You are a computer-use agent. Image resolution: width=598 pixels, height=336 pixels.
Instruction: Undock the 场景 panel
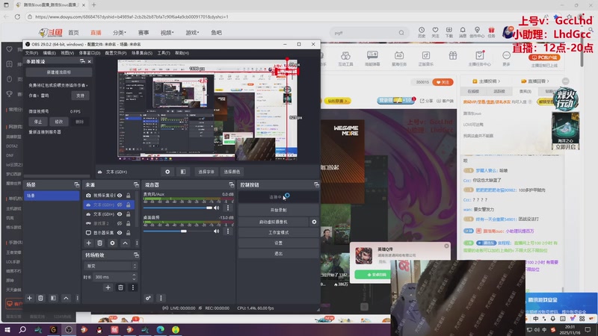tap(77, 184)
